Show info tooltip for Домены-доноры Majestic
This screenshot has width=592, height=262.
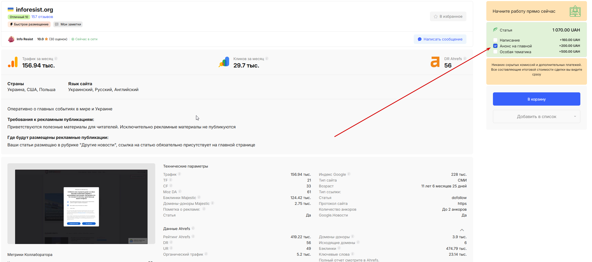click(x=212, y=203)
